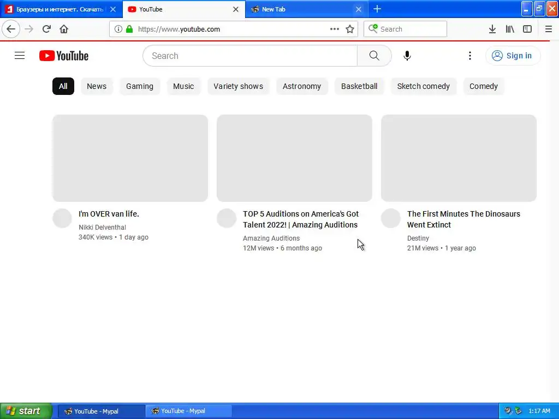Open thumbnail of Dinosaurs Went Extinct video
The height and width of the screenshot is (419, 559).
tap(459, 158)
